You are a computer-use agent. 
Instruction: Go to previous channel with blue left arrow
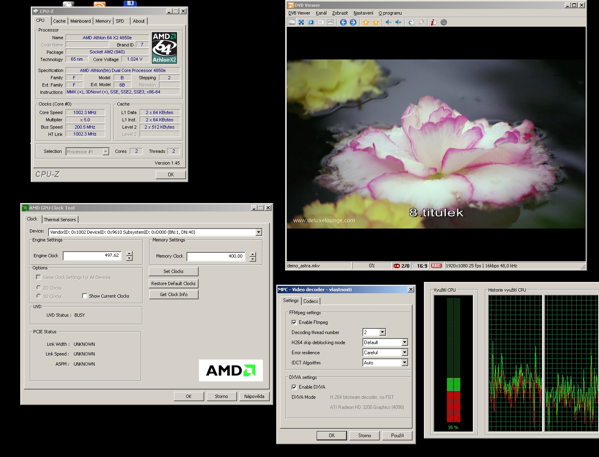coord(343,22)
